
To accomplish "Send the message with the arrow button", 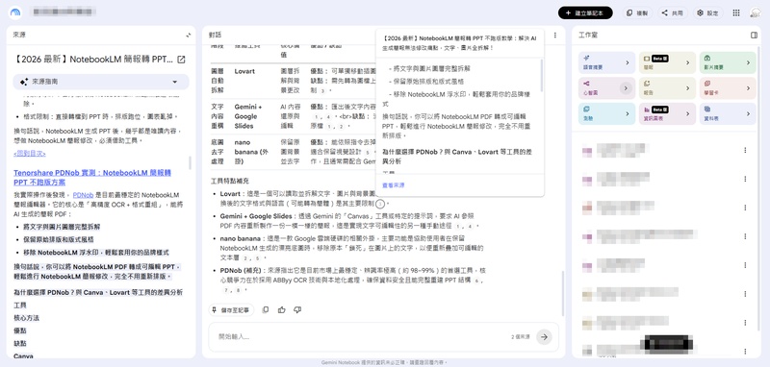I will [544, 336].
